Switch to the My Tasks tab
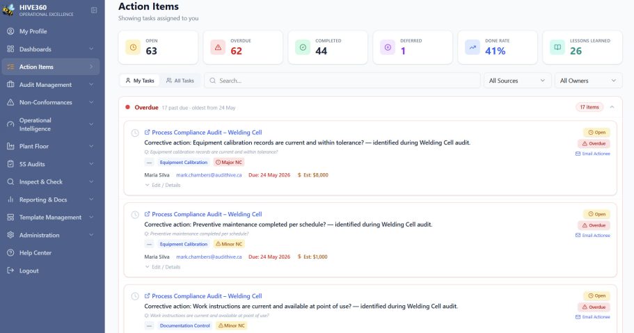 [140, 81]
